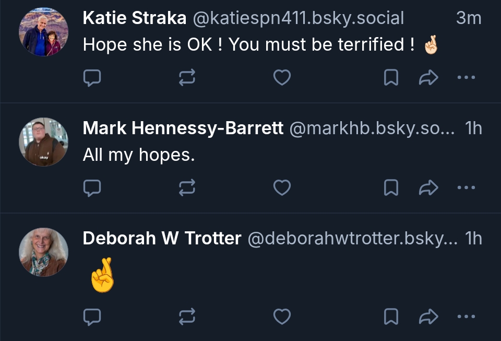The image size is (501, 341).
Task: Reply to Mark Hennessy-Barrett's post
Action: (92, 187)
